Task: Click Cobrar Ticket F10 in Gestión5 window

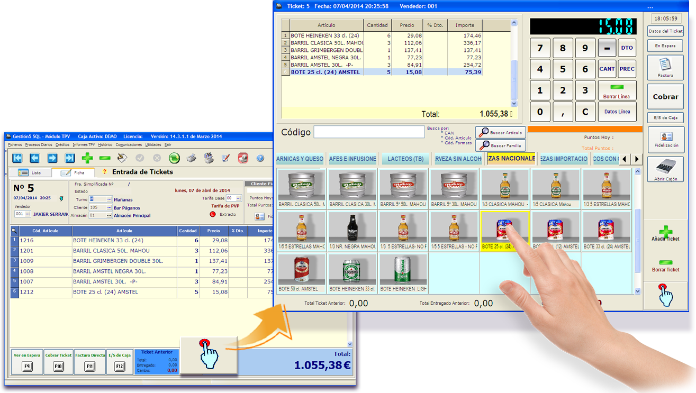Action: [58, 362]
